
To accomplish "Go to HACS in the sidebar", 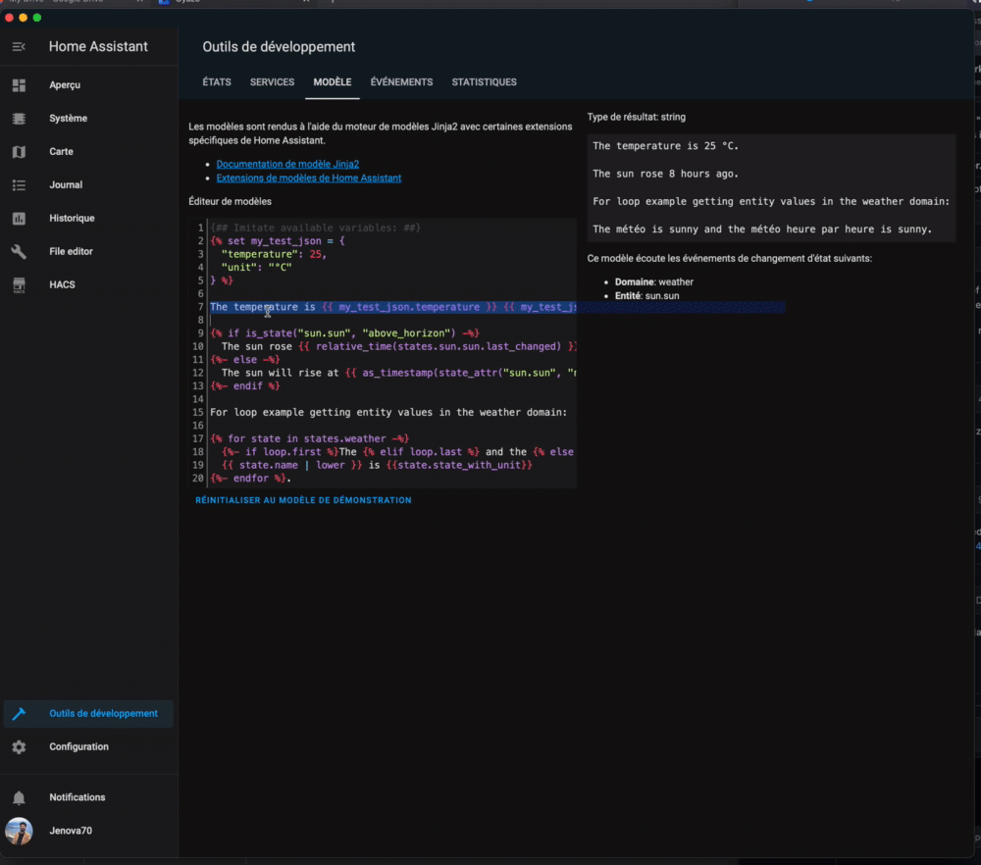I will tap(62, 284).
